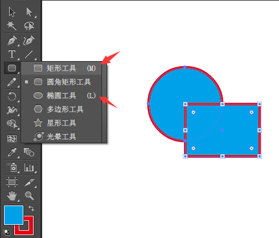Click the rectangle's bottom-middle bounding handle
The image size is (279, 238).
(223, 156)
